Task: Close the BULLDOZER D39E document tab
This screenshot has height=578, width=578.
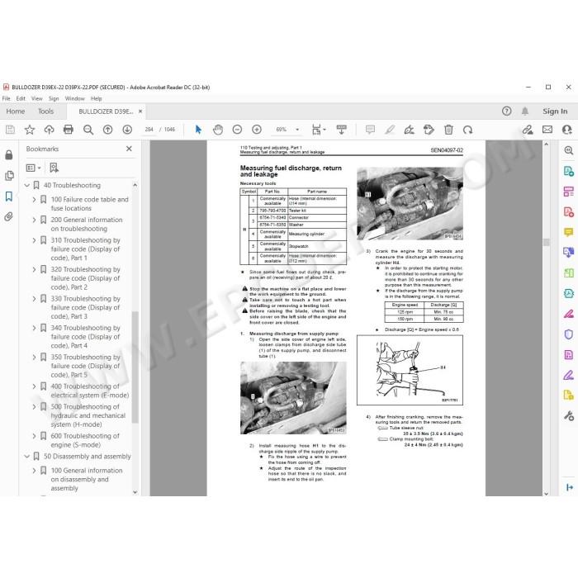Action: (140, 111)
